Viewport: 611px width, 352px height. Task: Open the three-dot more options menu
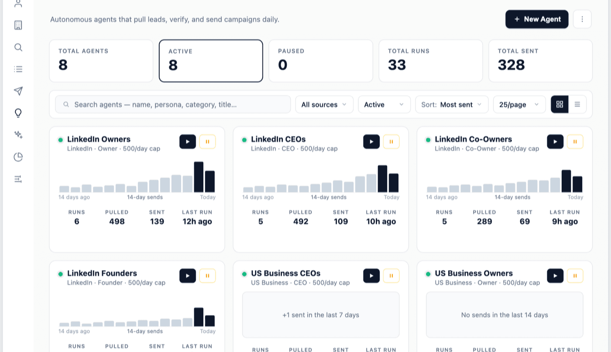pos(582,19)
